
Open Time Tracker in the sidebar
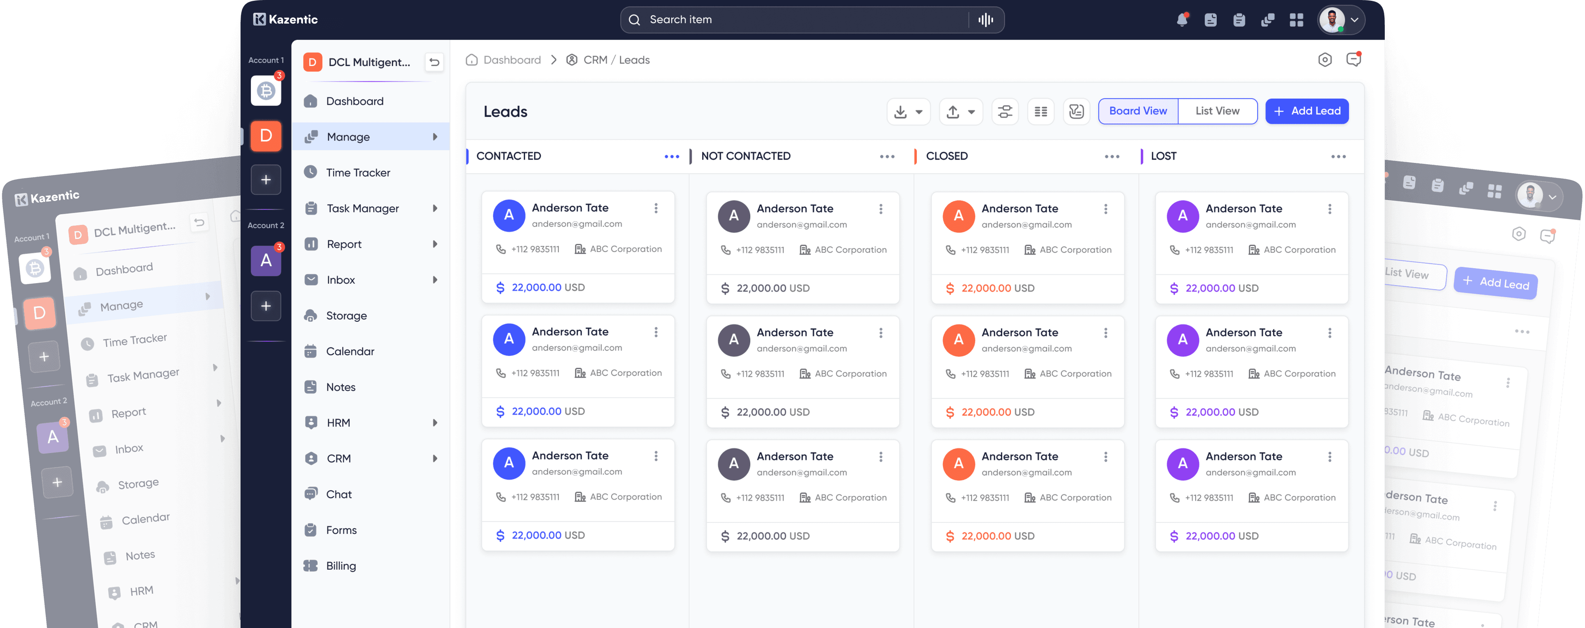tap(370, 172)
